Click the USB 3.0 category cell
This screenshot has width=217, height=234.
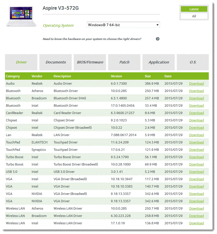click(11, 172)
